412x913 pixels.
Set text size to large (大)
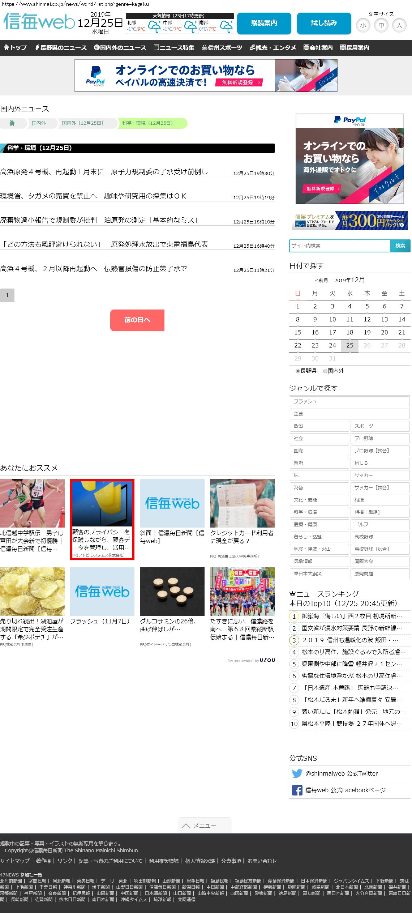click(x=399, y=25)
